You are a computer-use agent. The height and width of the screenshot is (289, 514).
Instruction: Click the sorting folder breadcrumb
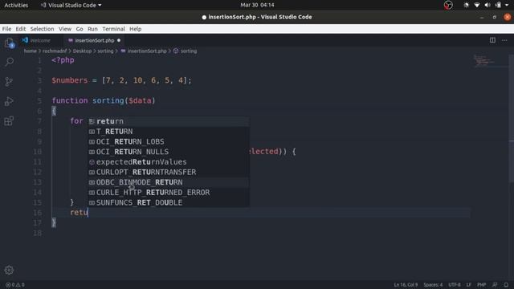pos(105,51)
